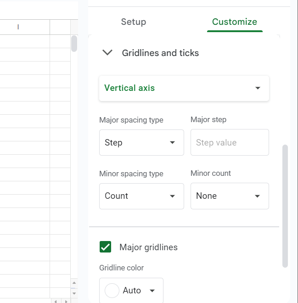Collapse section using the Gridlines chevron icon

click(x=107, y=53)
